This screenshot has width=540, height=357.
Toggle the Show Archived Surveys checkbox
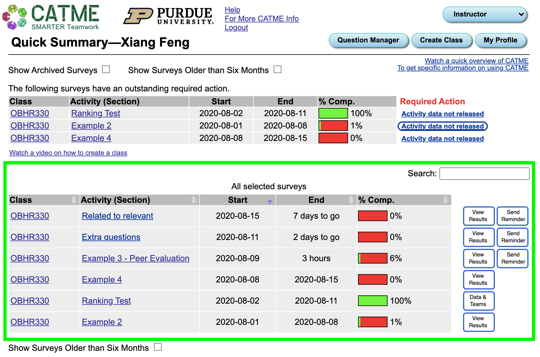click(x=106, y=69)
